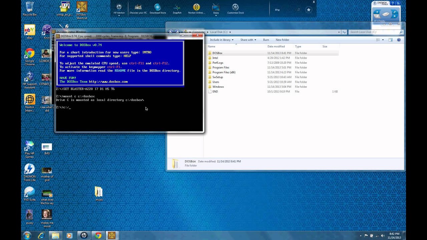The width and height of the screenshot is (427, 240).
Task: Open Download Store from the dock
Action: 157,9
